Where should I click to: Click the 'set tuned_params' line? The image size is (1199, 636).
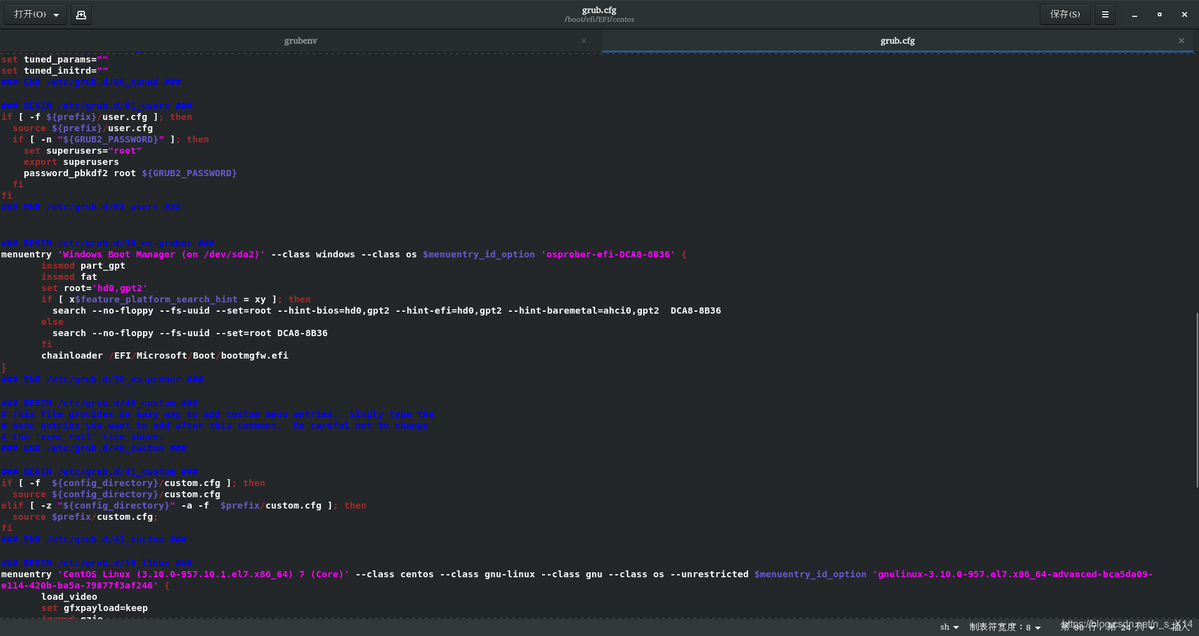coord(54,59)
